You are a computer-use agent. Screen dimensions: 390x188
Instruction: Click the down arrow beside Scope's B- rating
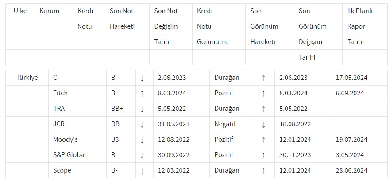click(x=142, y=171)
